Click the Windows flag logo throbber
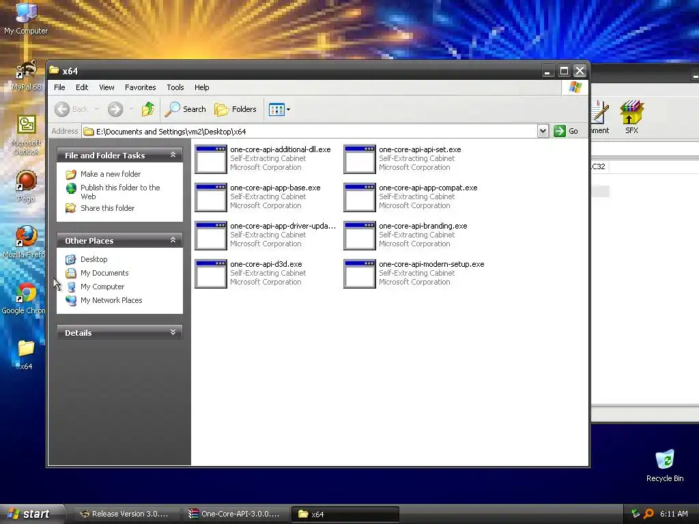The height and width of the screenshot is (524, 699). tap(575, 87)
